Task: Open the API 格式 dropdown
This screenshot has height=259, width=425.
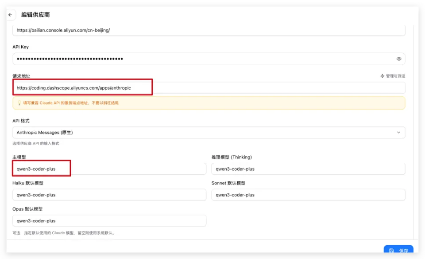Action: 209,133
